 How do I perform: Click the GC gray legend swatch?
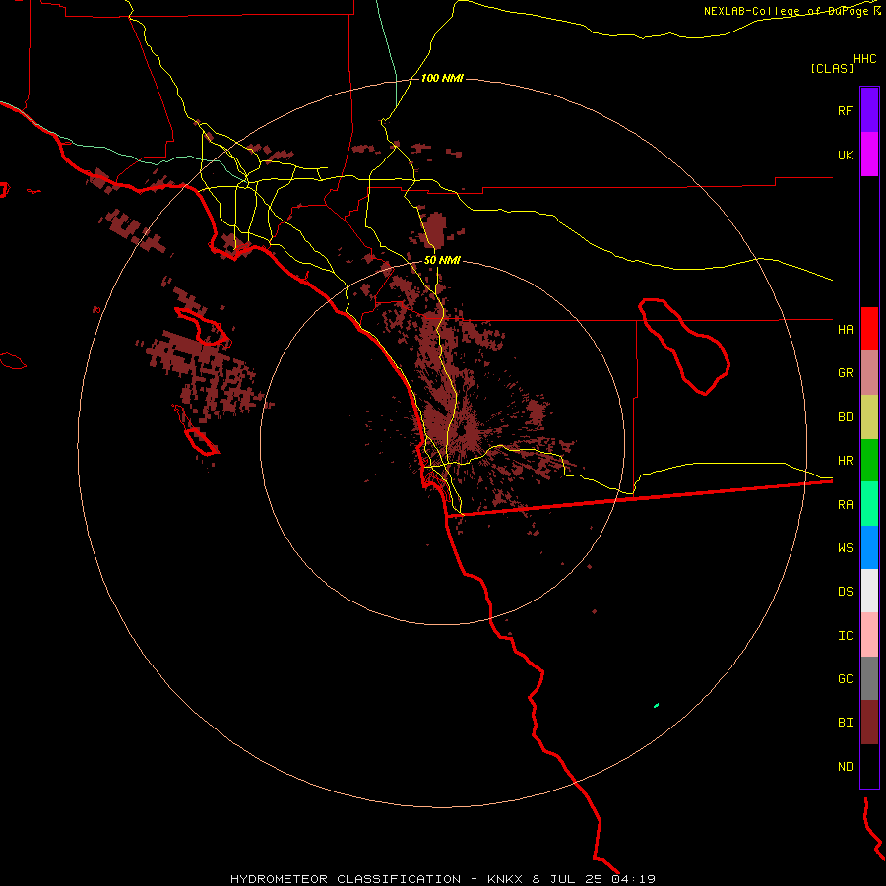[x=869, y=678]
